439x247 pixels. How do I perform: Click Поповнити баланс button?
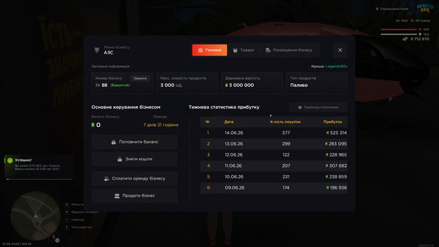[134, 142]
